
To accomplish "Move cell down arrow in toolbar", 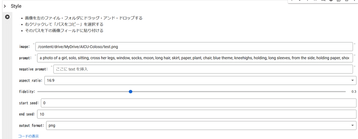I will [x=300, y=1].
